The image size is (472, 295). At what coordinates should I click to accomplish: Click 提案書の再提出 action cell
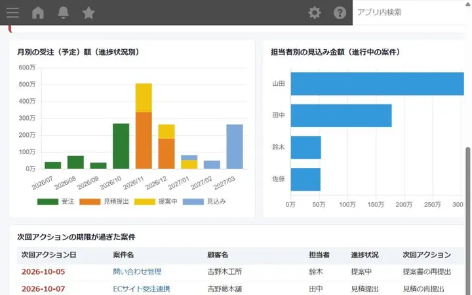pos(427,271)
